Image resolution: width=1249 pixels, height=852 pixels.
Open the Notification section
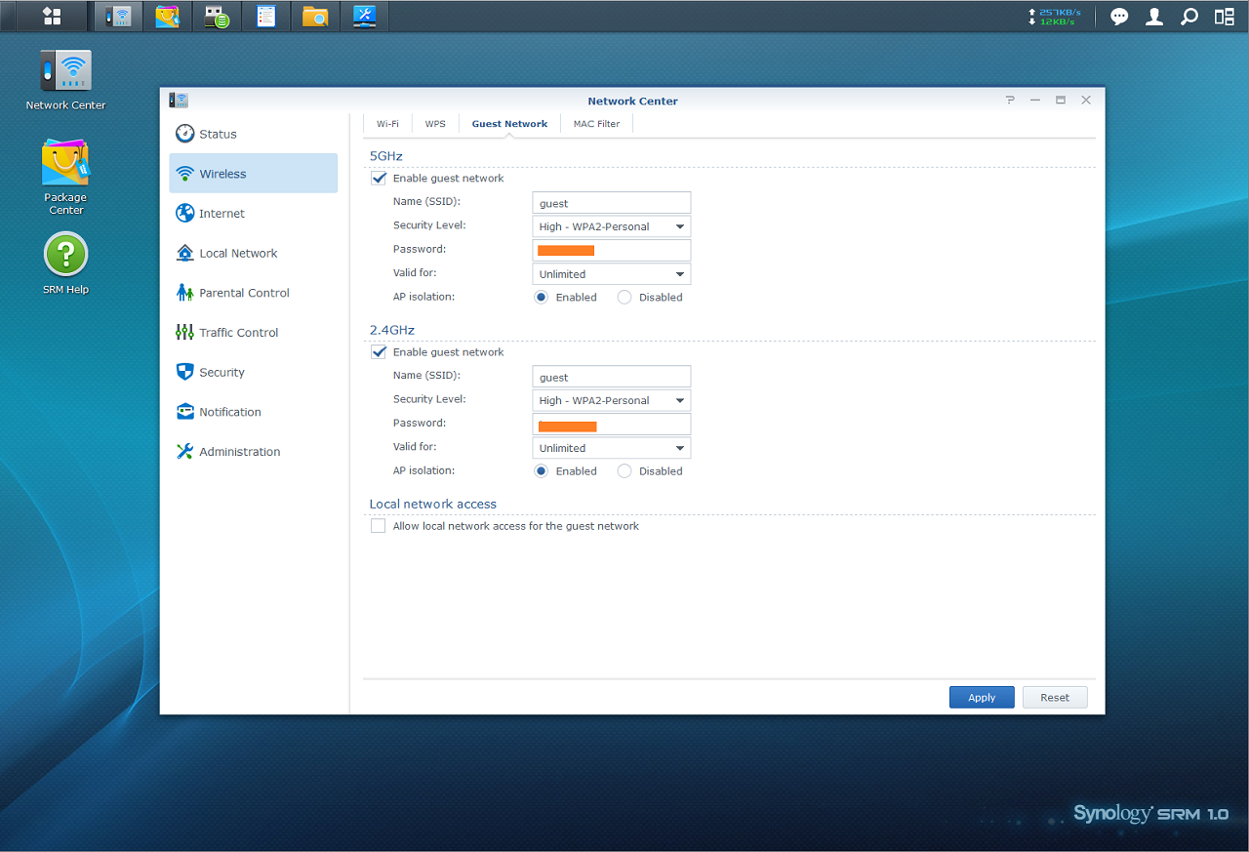pyautogui.click(x=254, y=412)
